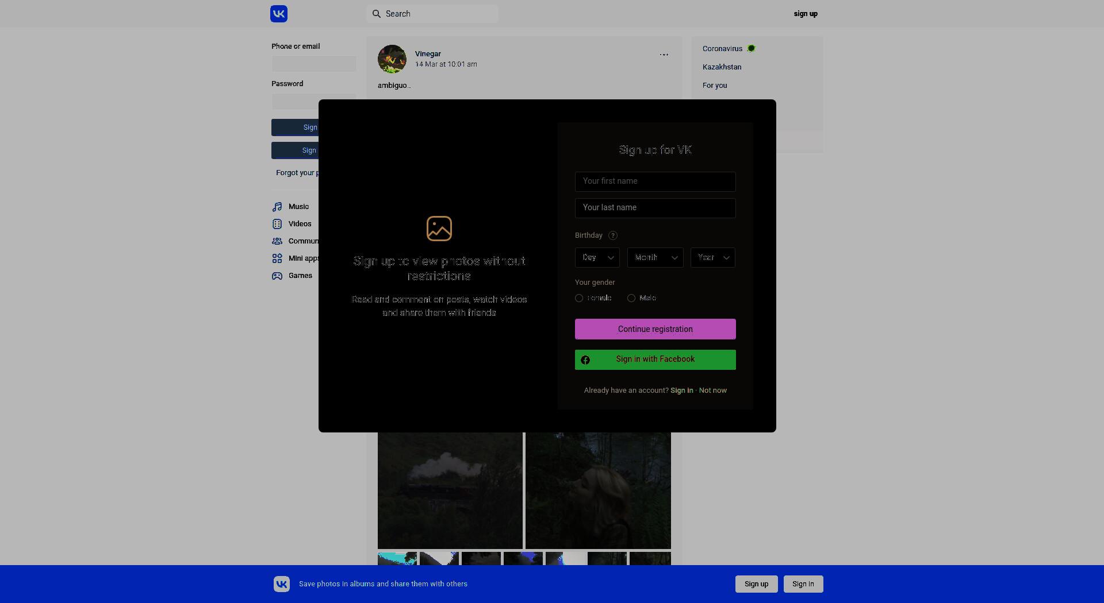Open the Music section
The width and height of the screenshot is (1104, 603).
[298, 207]
